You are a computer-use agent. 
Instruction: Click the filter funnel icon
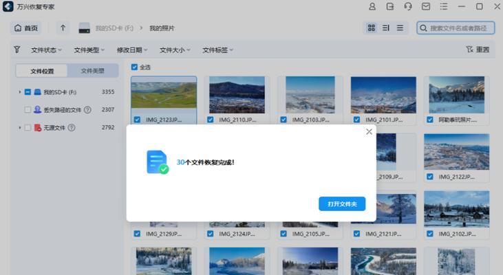[17, 49]
